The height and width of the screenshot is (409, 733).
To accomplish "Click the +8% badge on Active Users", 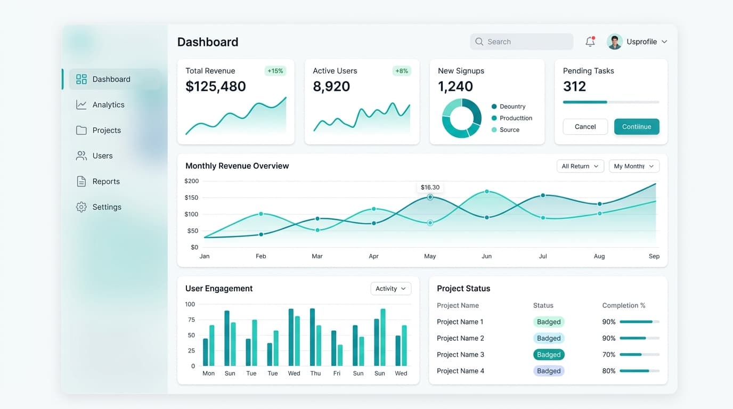I will (402, 71).
